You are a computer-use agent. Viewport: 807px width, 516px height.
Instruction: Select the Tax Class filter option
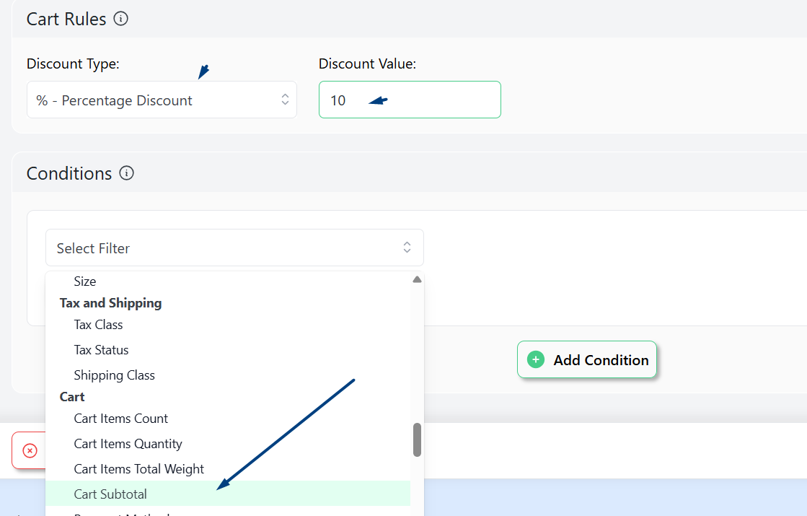coord(228,325)
